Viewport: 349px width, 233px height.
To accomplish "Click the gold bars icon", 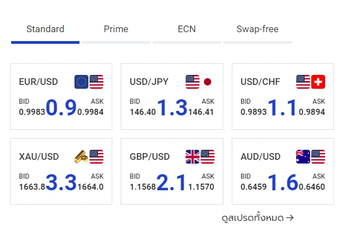I will (81, 156).
